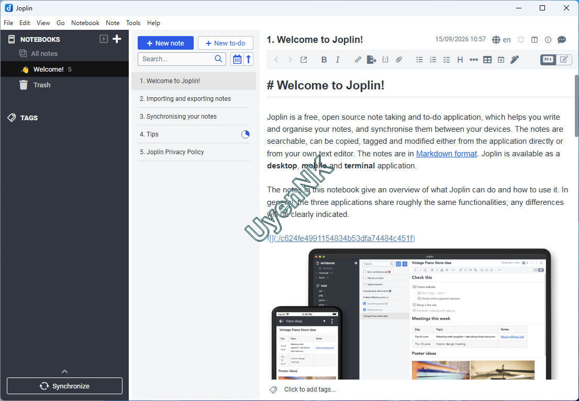This screenshot has height=401, width=579.
Task: Insert code block icon
Action: click(x=385, y=60)
